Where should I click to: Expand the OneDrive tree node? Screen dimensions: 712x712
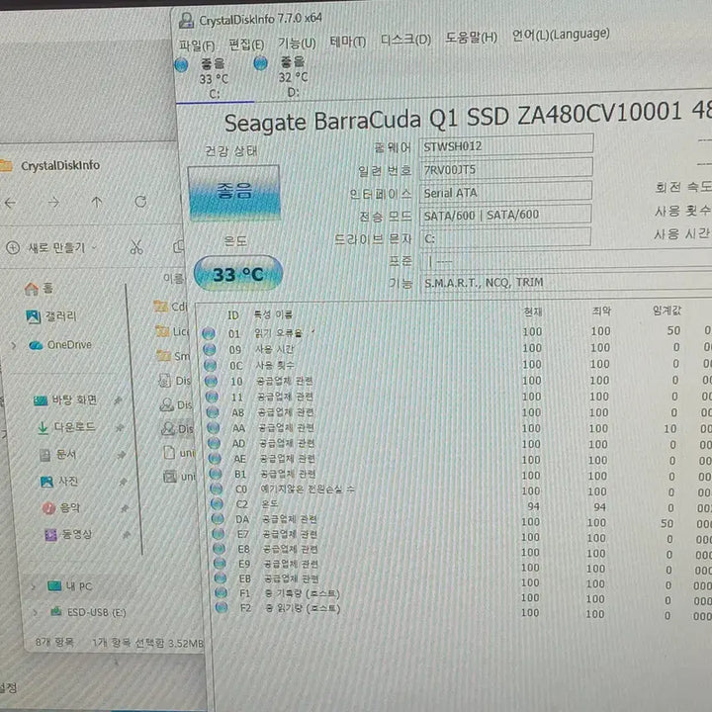coord(14,346)
